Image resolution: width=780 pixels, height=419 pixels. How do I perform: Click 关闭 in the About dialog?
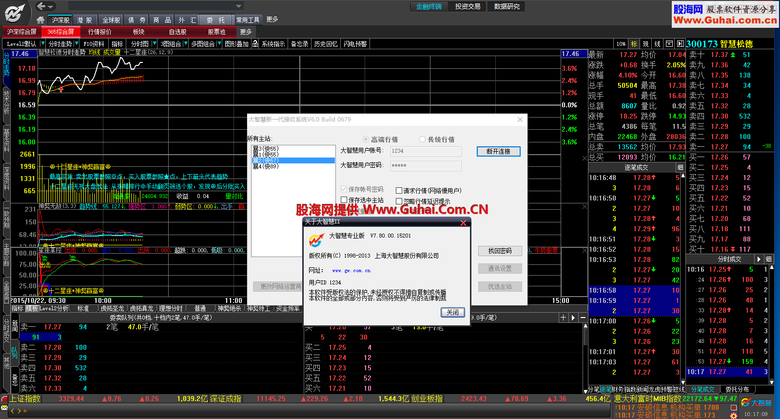point(452,312)
